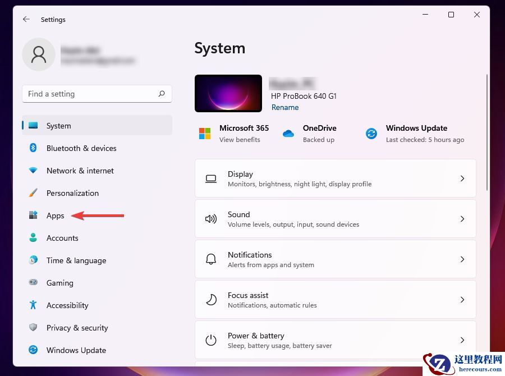505x376 pixels.
Task: Open Privacy & security shield icon
Action: [x=33, y=328]
